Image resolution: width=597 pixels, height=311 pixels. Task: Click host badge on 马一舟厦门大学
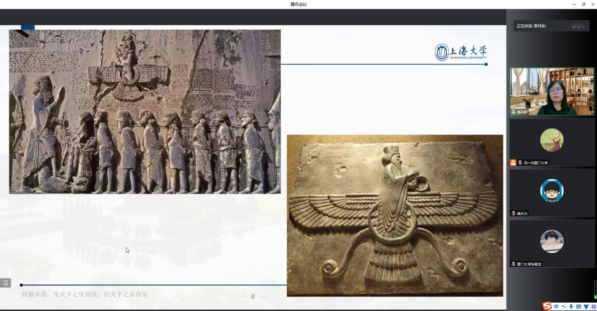pyautogui.click(x=513, y=163)
